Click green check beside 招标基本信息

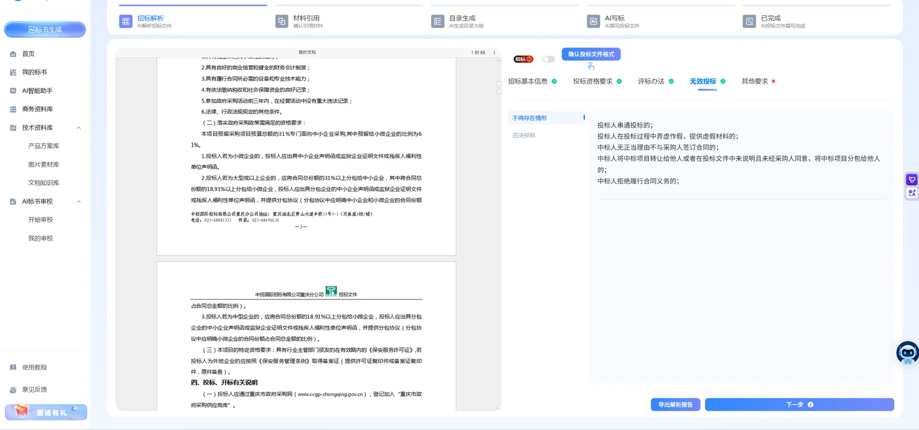click(554, 81)
